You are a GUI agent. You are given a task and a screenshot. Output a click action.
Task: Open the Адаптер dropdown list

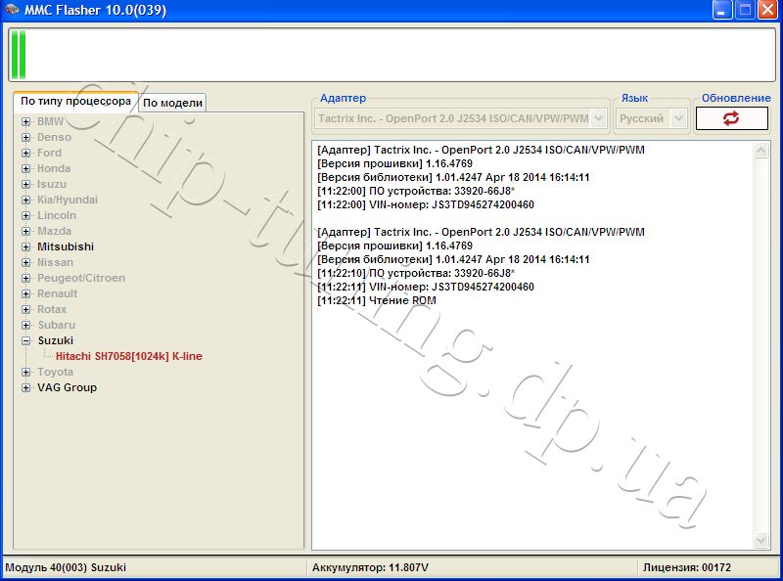599,118
